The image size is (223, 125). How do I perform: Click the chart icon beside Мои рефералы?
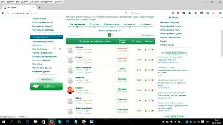54,49
